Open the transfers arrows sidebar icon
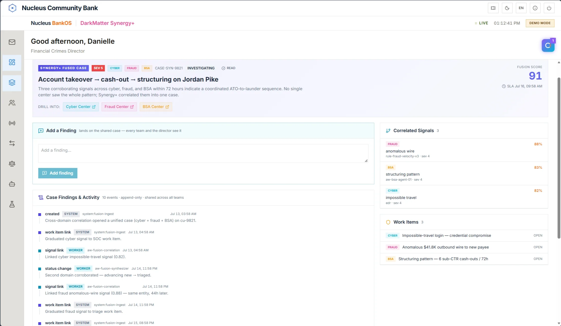 tap(12, 143)
